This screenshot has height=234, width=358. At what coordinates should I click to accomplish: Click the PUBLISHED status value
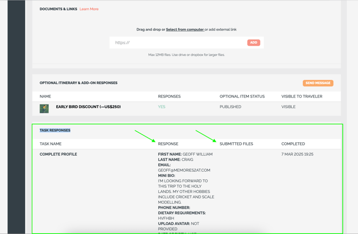tap(230, 107)
